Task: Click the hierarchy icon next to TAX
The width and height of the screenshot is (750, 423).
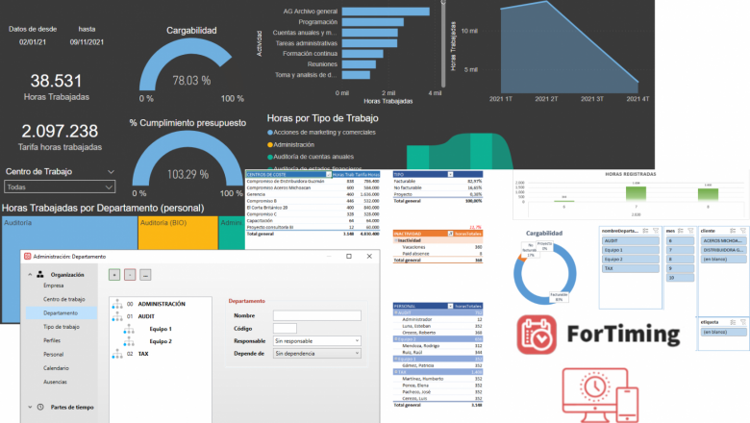Action: (x=116, y=354)
